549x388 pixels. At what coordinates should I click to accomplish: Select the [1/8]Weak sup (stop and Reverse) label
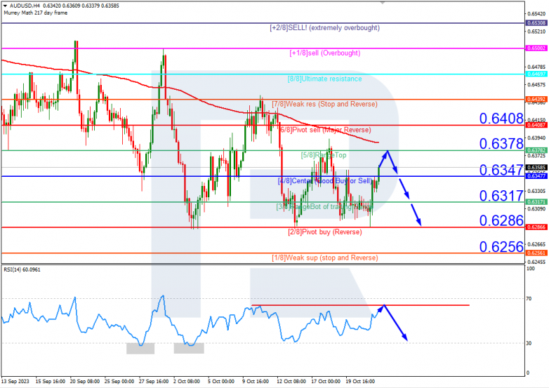(x=325, y=258)
